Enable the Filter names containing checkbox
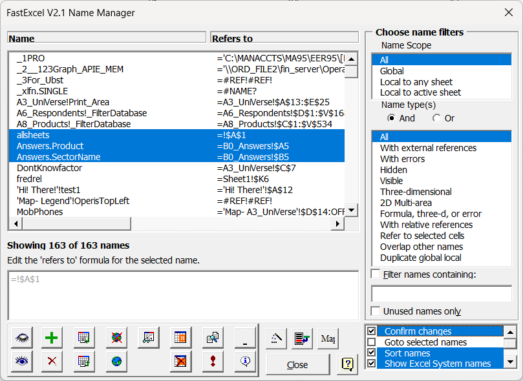The image size is (523, 381). (x=376, y=274)
